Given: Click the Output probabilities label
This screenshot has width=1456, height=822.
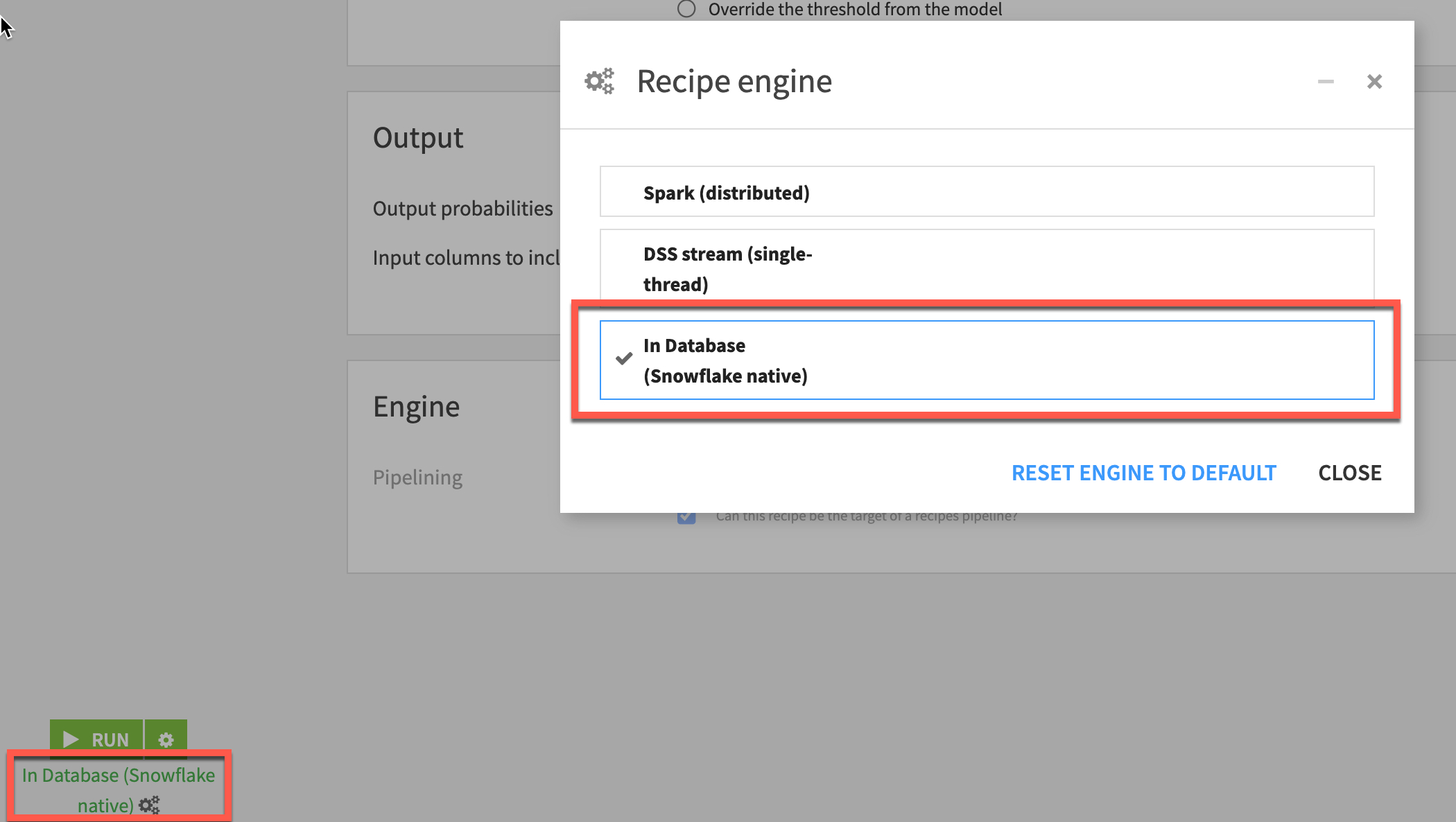Looking at the screenshot, I should tap(462, 209).
